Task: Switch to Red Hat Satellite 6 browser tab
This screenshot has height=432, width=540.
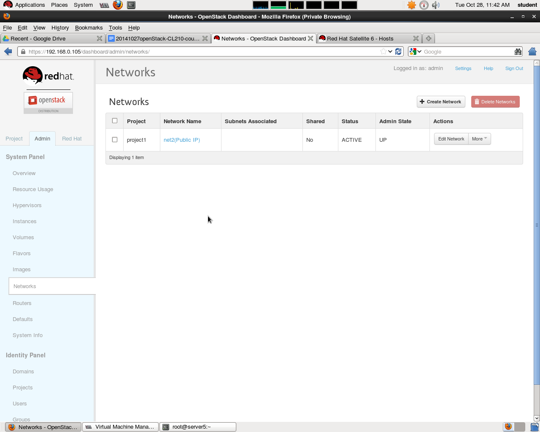Action: 369,38
